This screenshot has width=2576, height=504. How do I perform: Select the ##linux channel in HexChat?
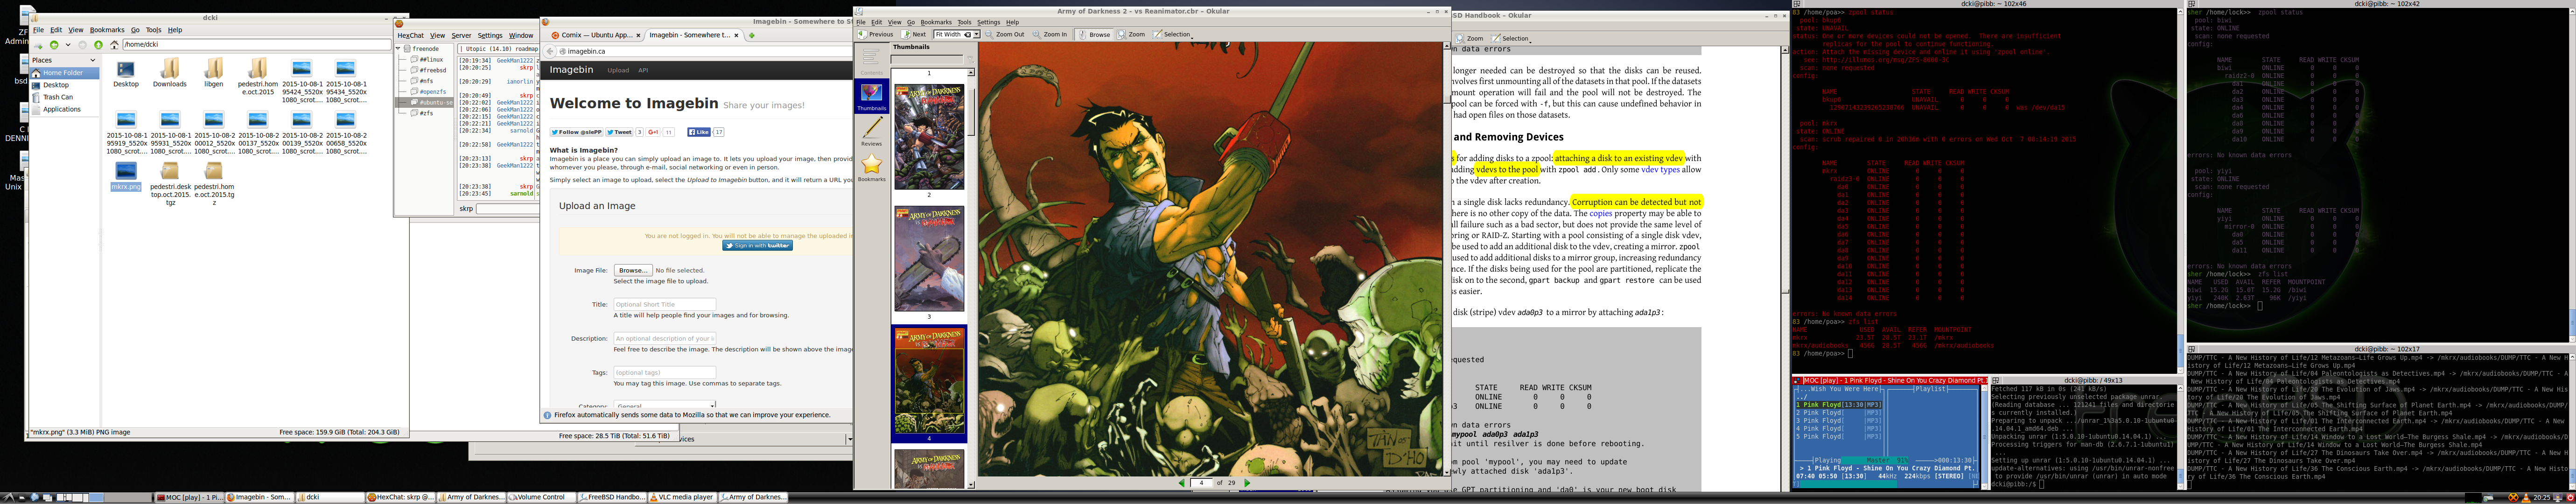pyautogui.click(x=432, y=60)
